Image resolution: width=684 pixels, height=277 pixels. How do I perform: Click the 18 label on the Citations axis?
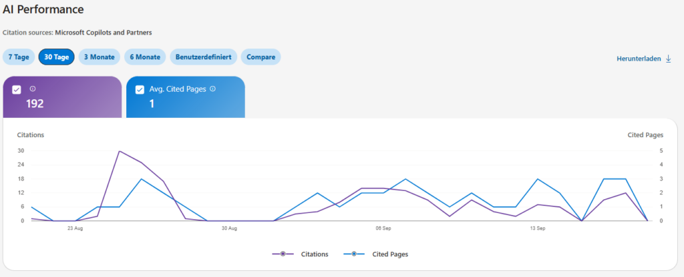click(x=21, y=178)
